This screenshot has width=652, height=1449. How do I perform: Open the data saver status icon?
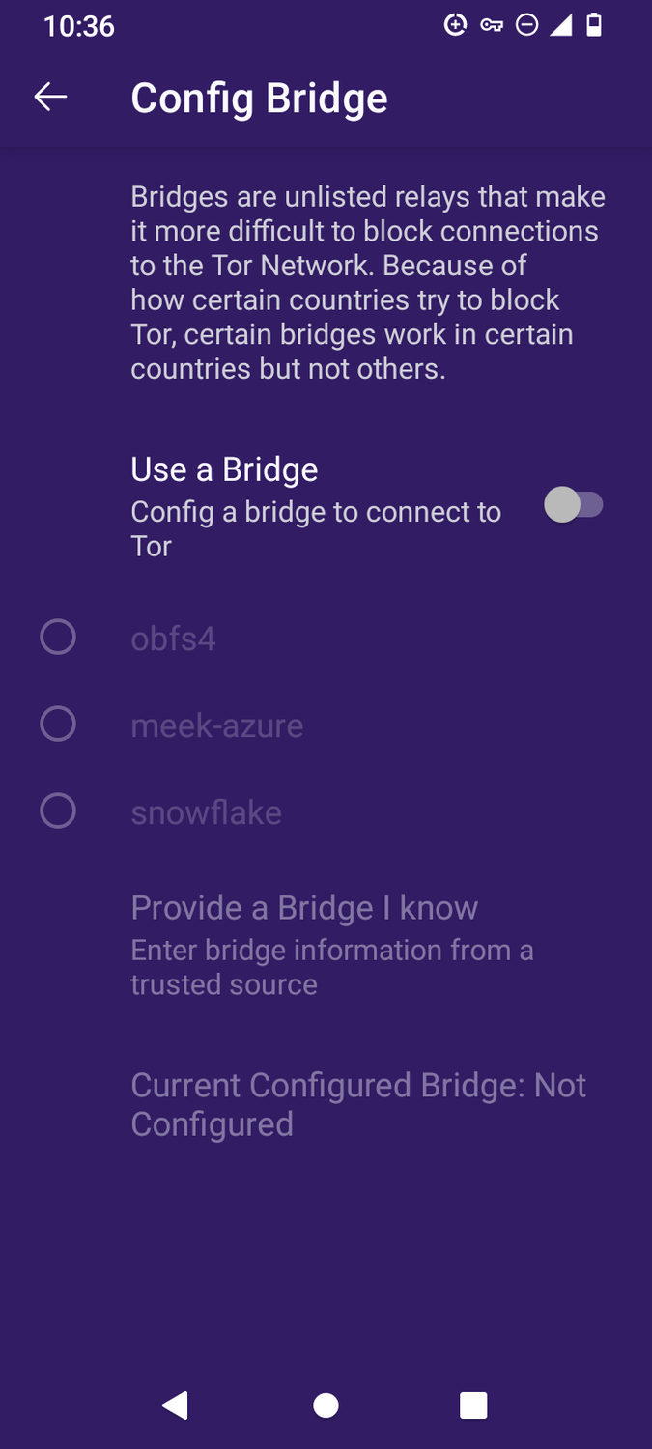(x=455, y=25)
